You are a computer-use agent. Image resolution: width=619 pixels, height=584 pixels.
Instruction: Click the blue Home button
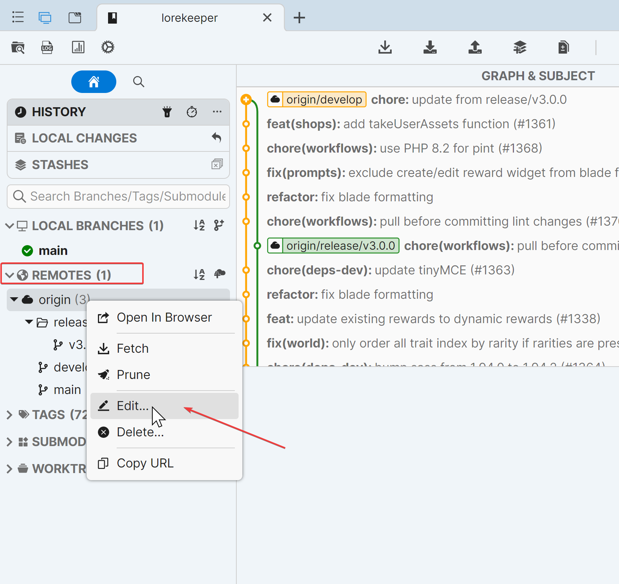pos(94,82)
